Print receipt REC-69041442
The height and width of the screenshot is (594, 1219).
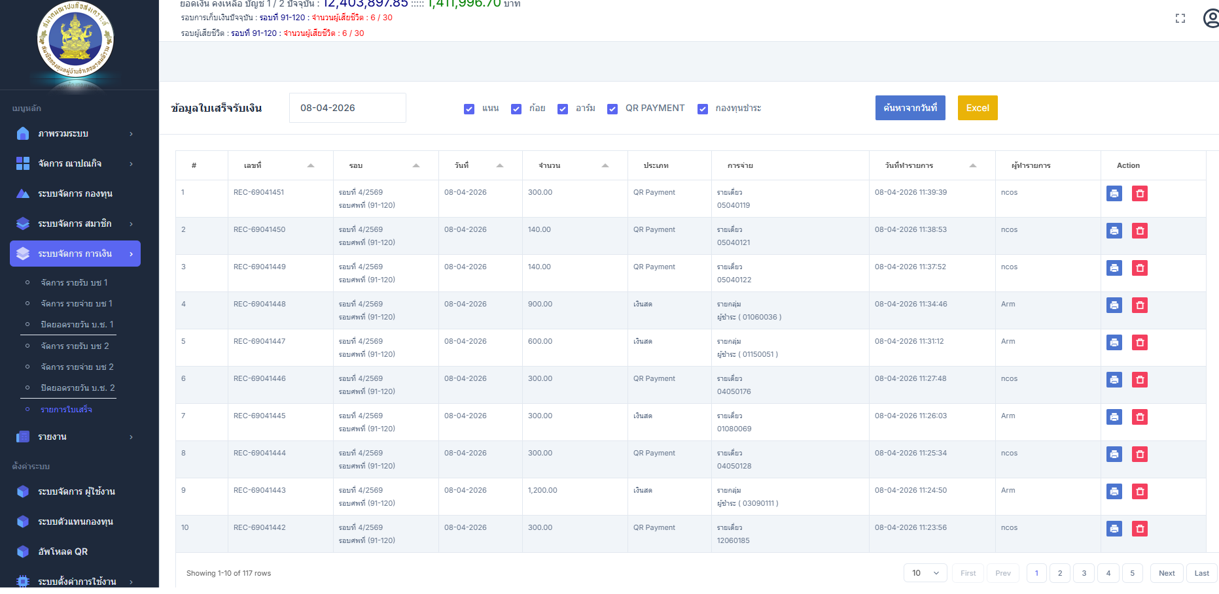click(1114, 529)
